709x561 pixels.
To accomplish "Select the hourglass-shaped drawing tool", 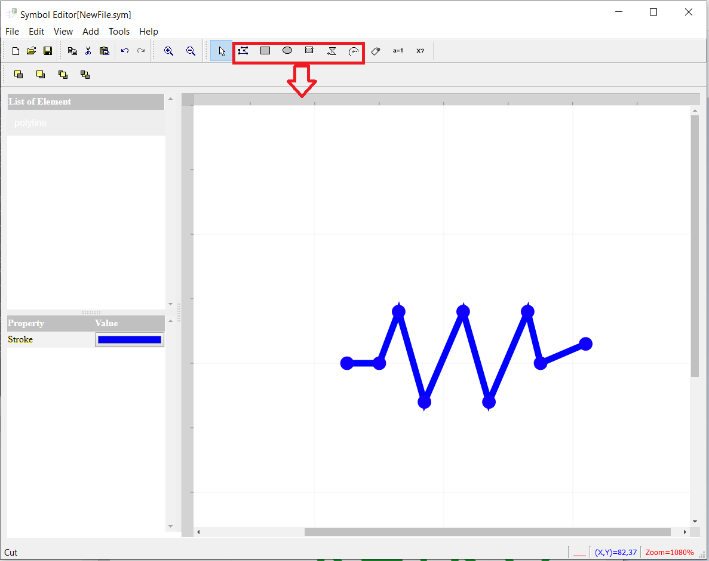I will click(332, 51).
